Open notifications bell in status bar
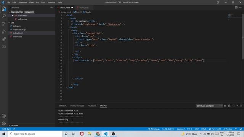The height and width of the screenshot is (137, 244). pos(241,129)
